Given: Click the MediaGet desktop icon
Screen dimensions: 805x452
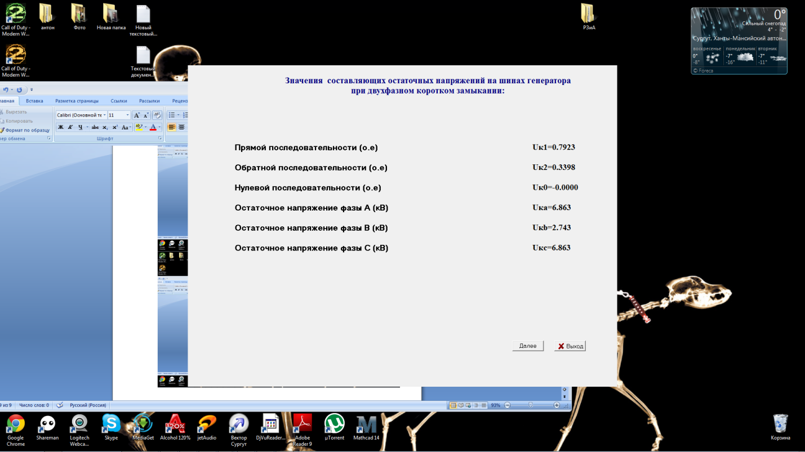Looking at the screenshot, I should pyautogui.click(x=143, y=428).
